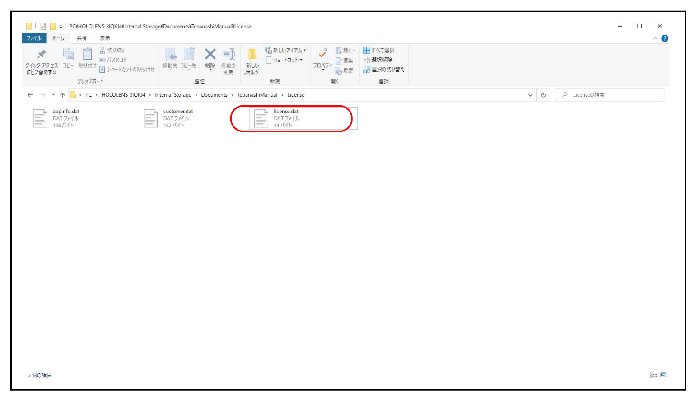Click Deselect All (選択解除)

click(x=378, y=60)
